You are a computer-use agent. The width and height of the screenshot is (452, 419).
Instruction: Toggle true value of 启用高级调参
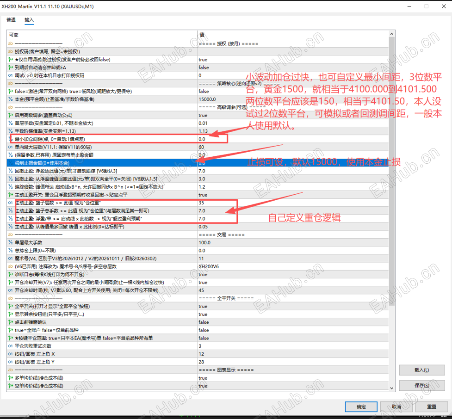point(203,115)
